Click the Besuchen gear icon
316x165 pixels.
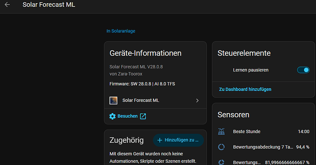pos(113,116)
